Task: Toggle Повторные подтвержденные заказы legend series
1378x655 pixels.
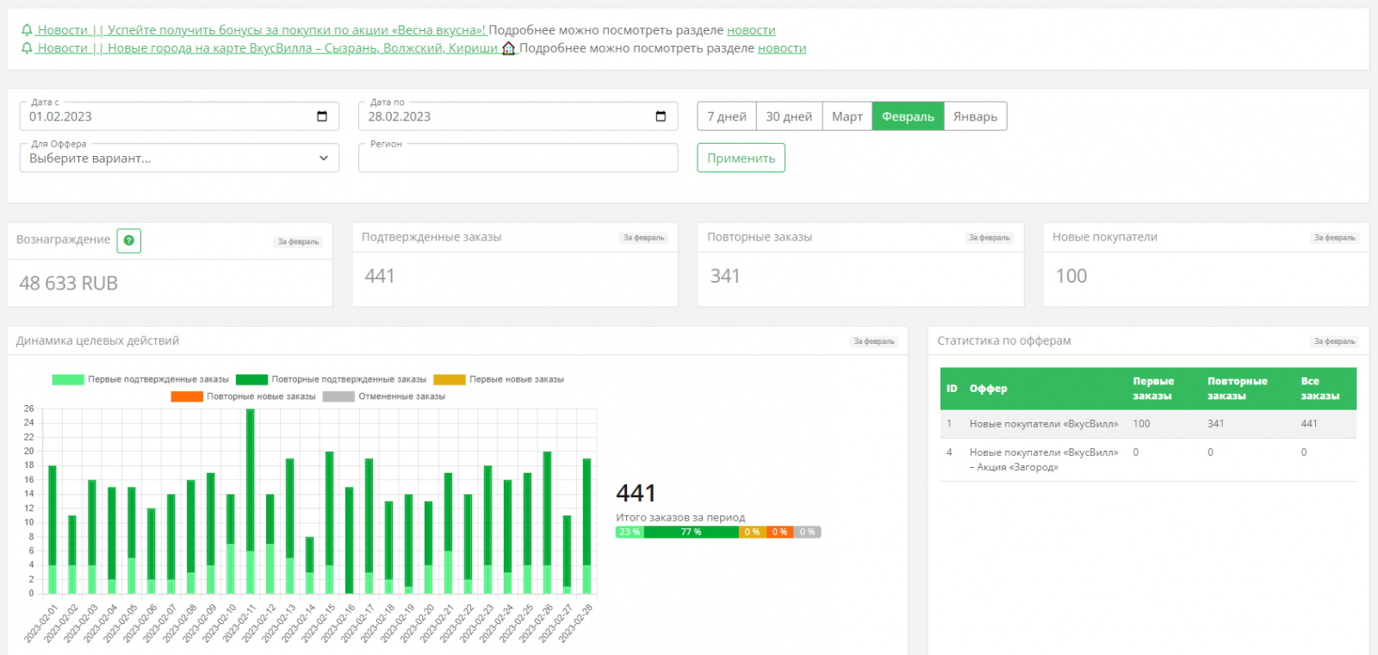Action: [x=332, y=379]
